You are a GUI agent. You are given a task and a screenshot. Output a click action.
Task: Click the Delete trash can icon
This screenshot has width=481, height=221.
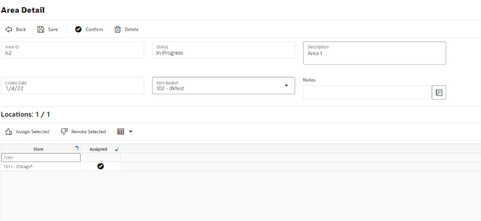(x=117, y=29)
